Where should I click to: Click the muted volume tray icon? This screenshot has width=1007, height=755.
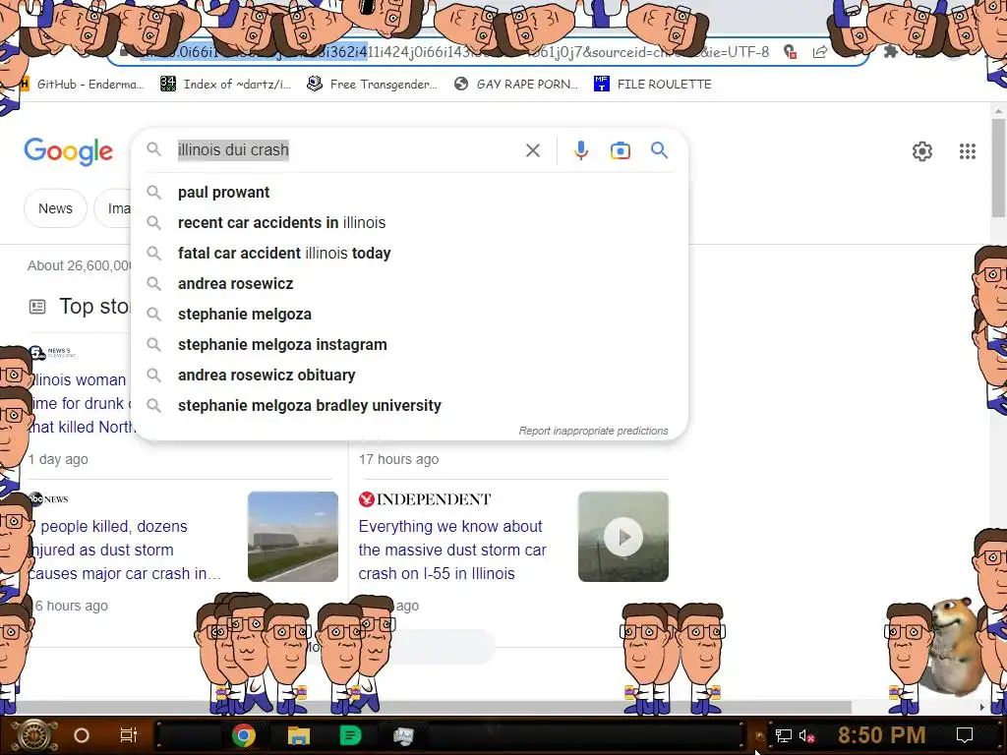(x=807, y=735)
